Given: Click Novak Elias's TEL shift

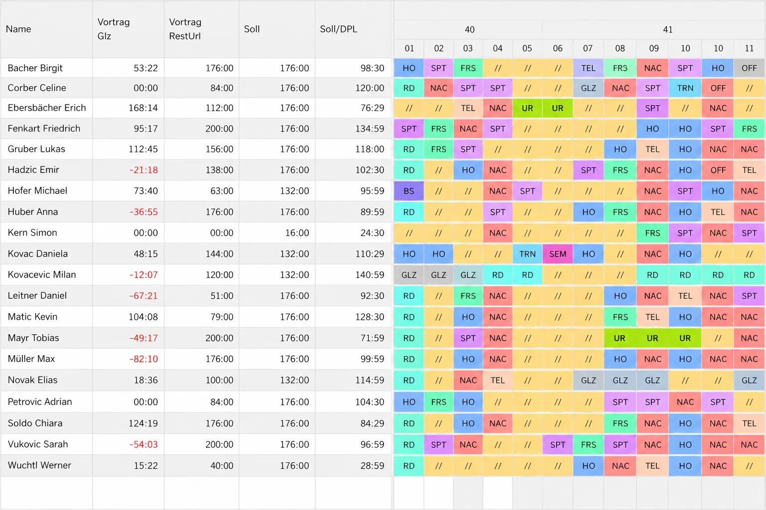Looking at the screenshot, I should click(x=497, y=381).
